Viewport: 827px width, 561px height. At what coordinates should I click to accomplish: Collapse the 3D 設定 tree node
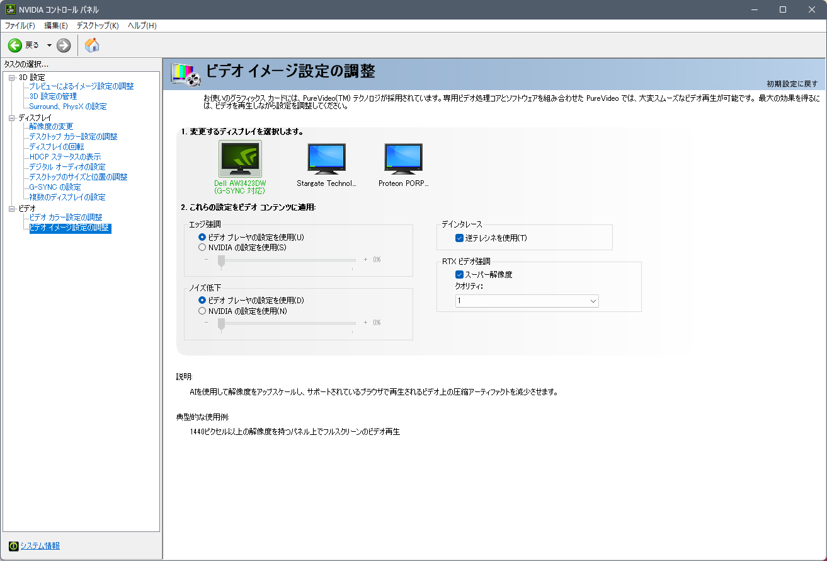coord(12,78)
